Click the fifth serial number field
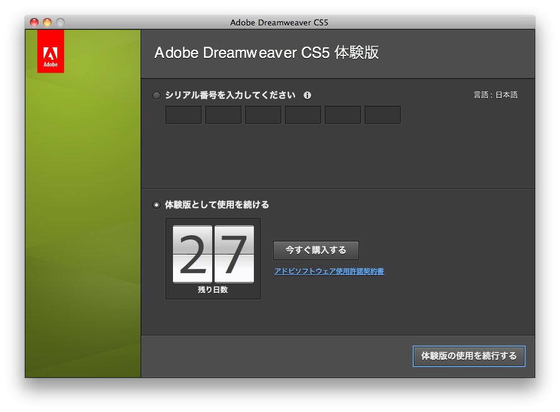The image size is (560, 412). (343, 115)
